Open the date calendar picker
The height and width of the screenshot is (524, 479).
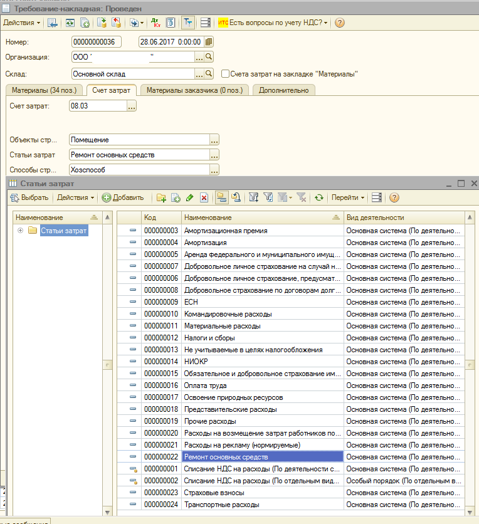click(209, 42)
